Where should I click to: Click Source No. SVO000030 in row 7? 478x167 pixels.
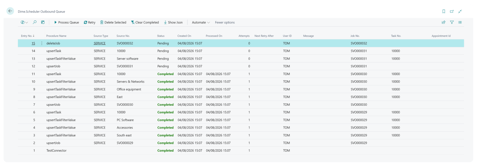click(x=125, y=105)
